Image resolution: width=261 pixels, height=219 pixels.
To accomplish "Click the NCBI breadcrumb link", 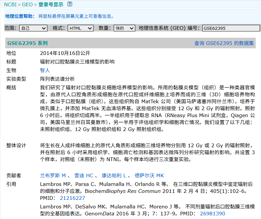I will click(10, 5).
